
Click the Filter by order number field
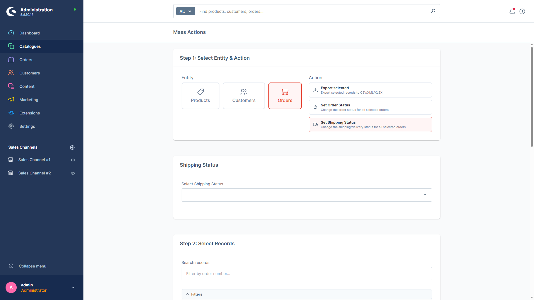click(x=306, y=274)
